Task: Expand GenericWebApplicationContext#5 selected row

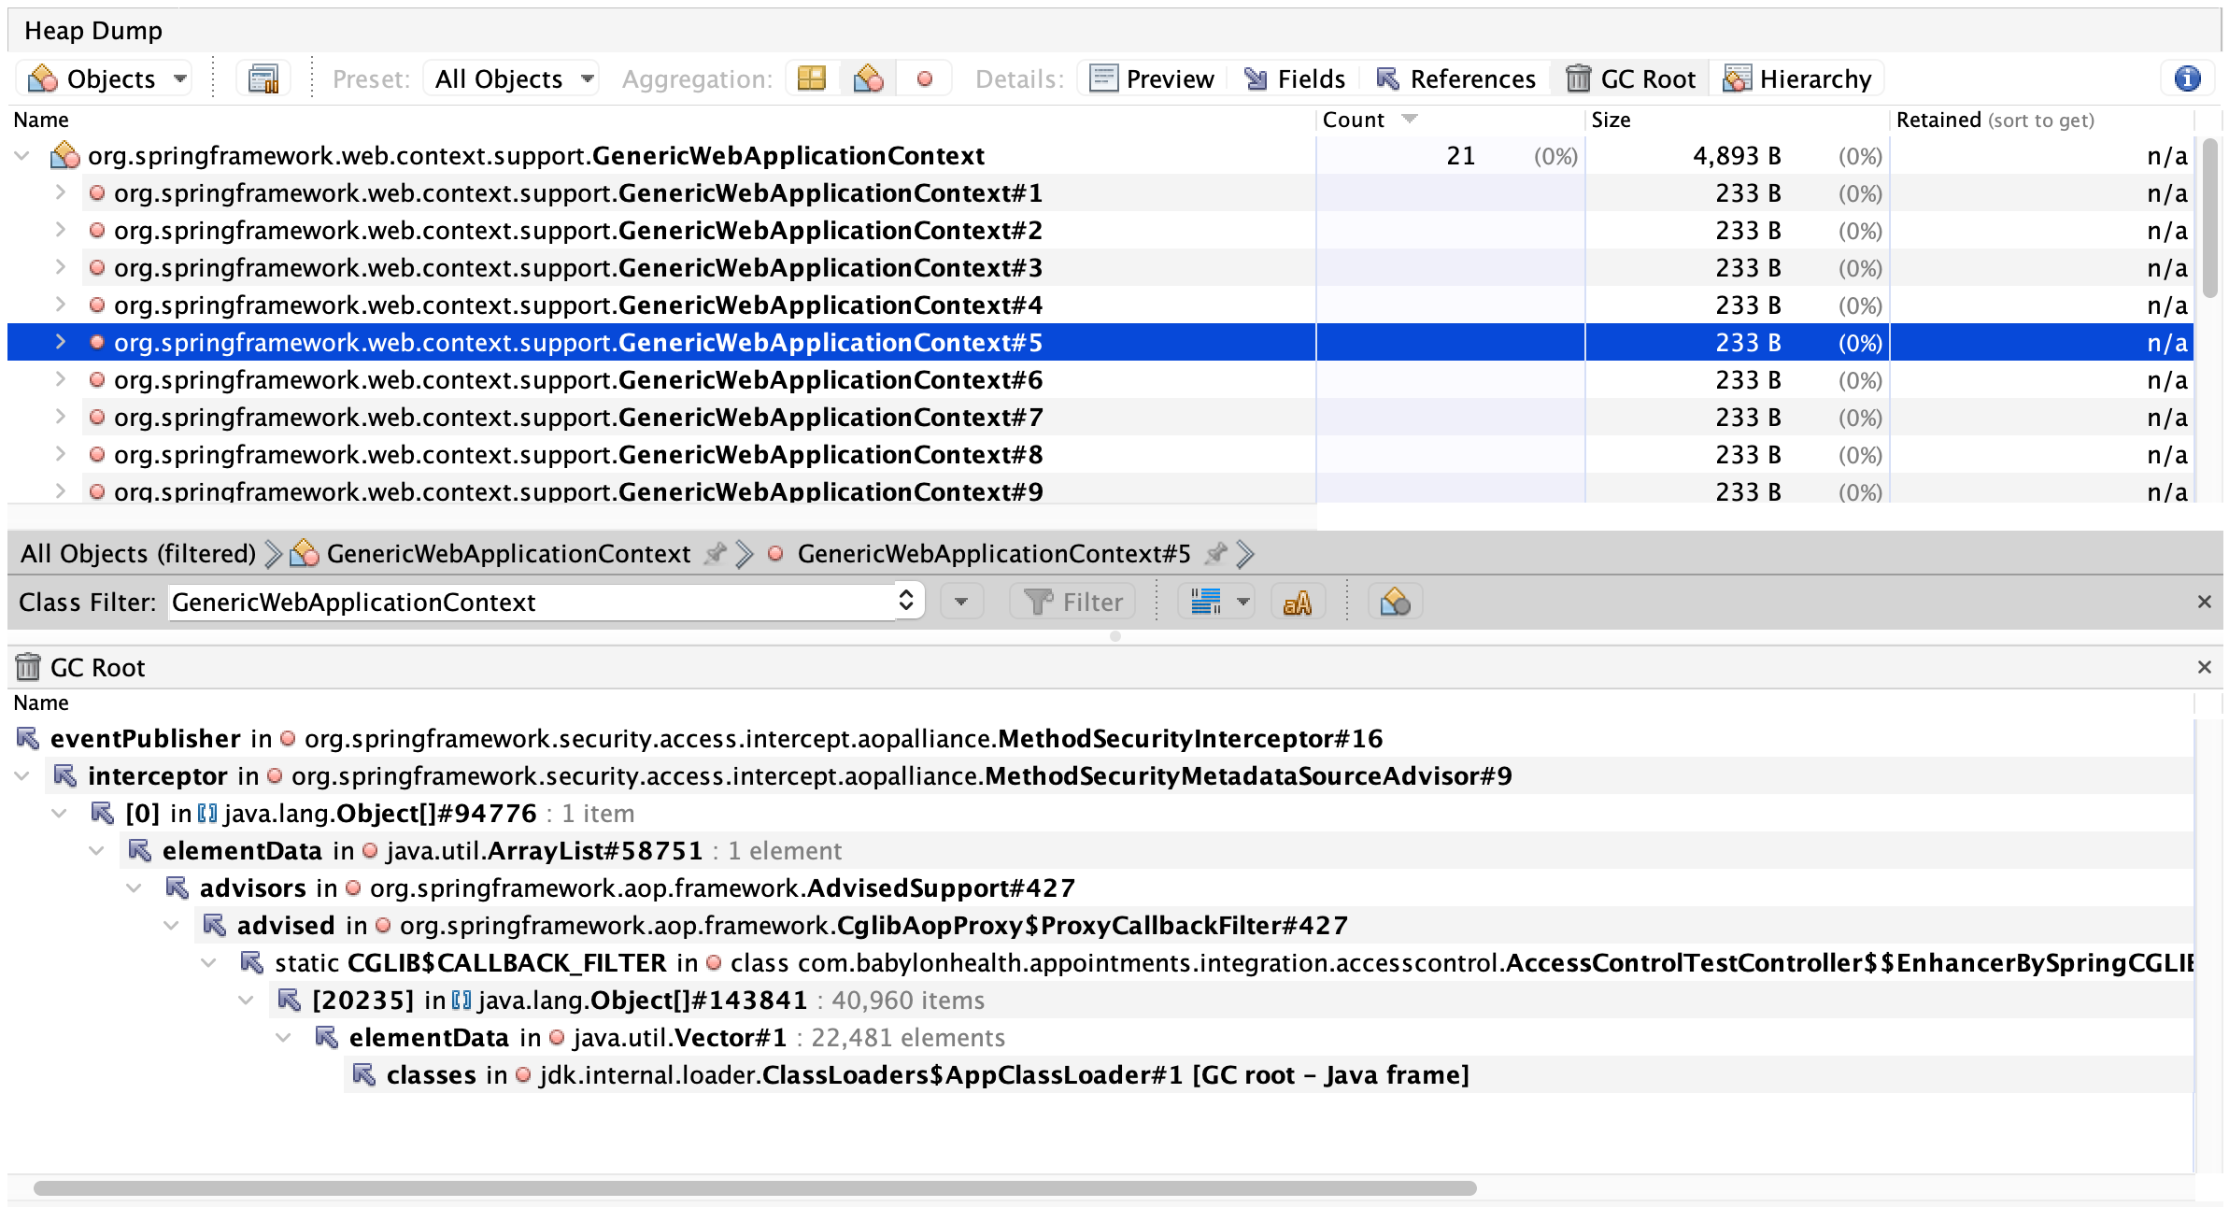Action: pos(60,342)
